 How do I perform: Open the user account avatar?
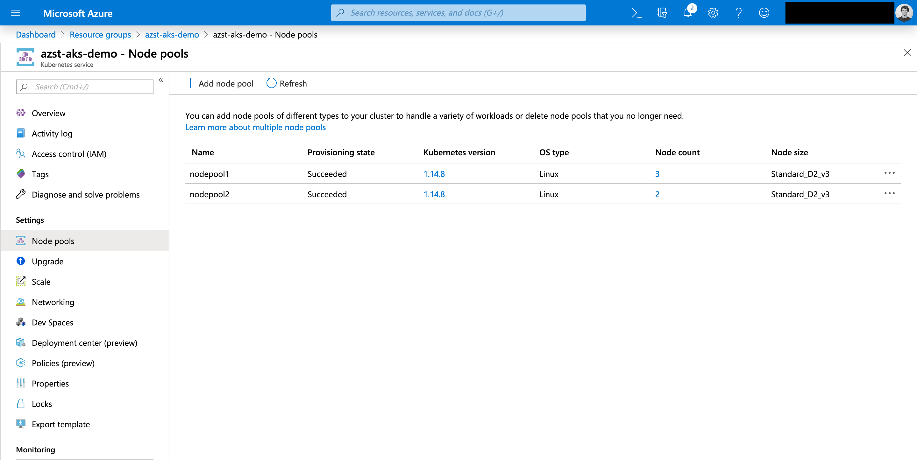pyautogui.click(x=904, y=13)
